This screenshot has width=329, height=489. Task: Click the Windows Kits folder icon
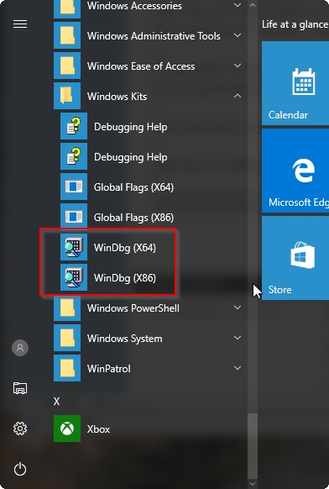coord(67,96)
